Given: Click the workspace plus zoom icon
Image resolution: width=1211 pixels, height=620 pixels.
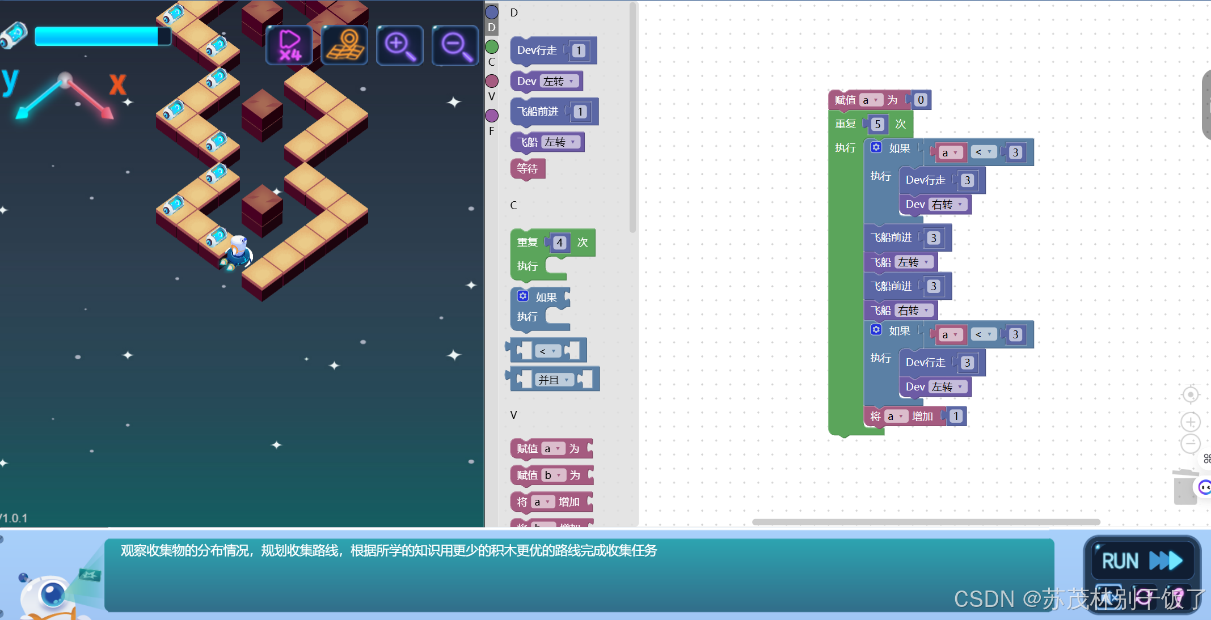Looking at the screenshot, I should pos(1190,422).
